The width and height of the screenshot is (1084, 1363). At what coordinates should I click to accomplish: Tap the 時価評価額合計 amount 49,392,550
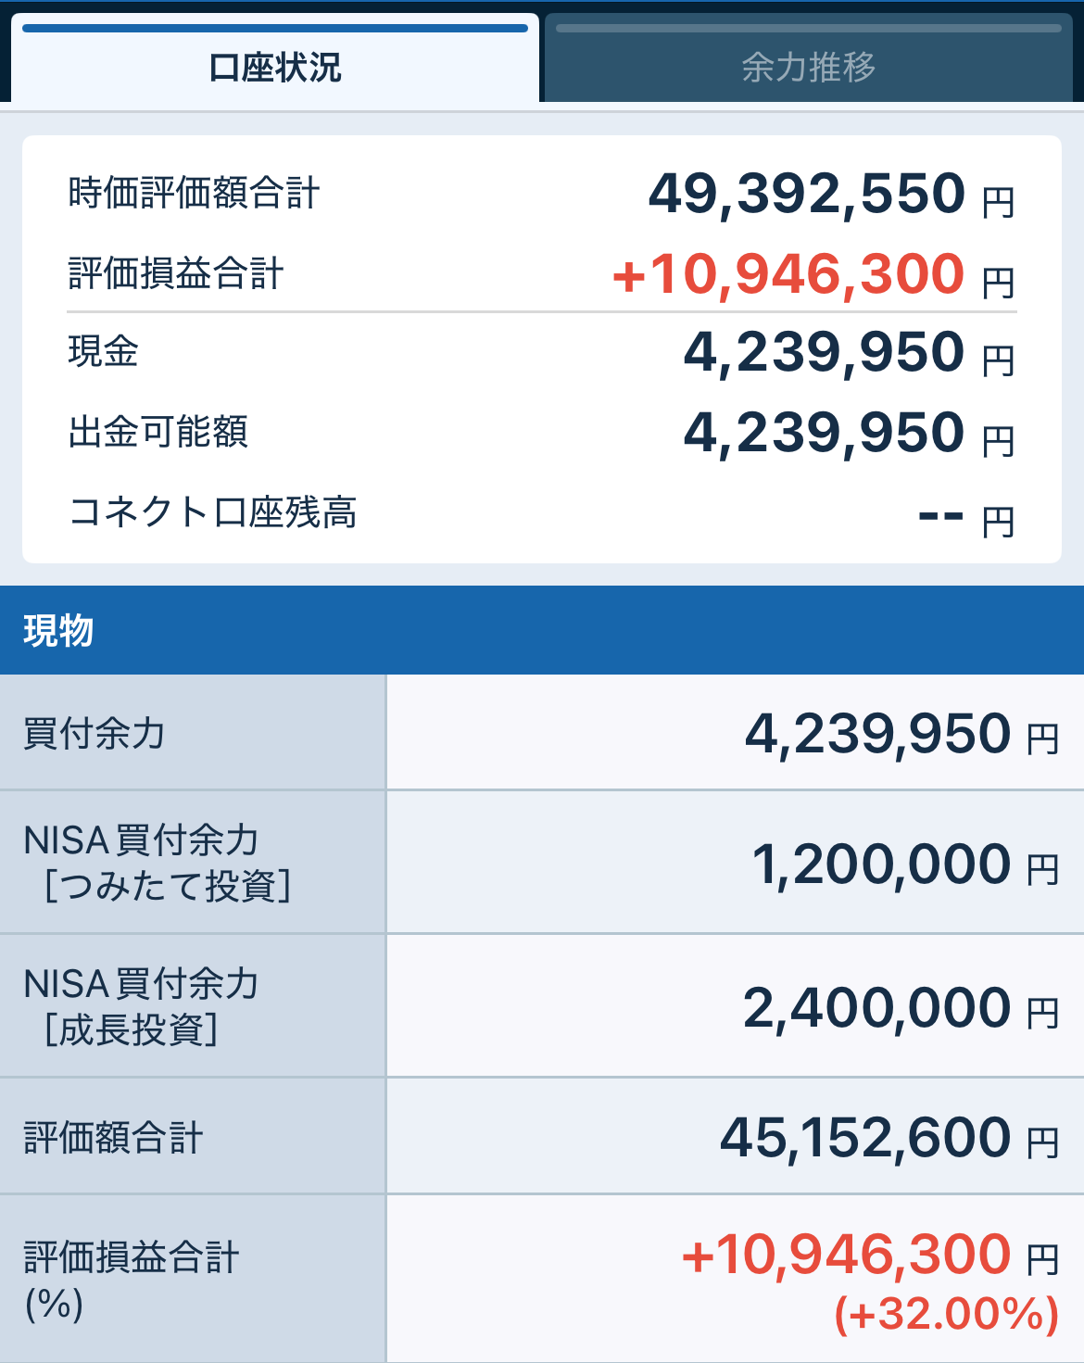806,194
